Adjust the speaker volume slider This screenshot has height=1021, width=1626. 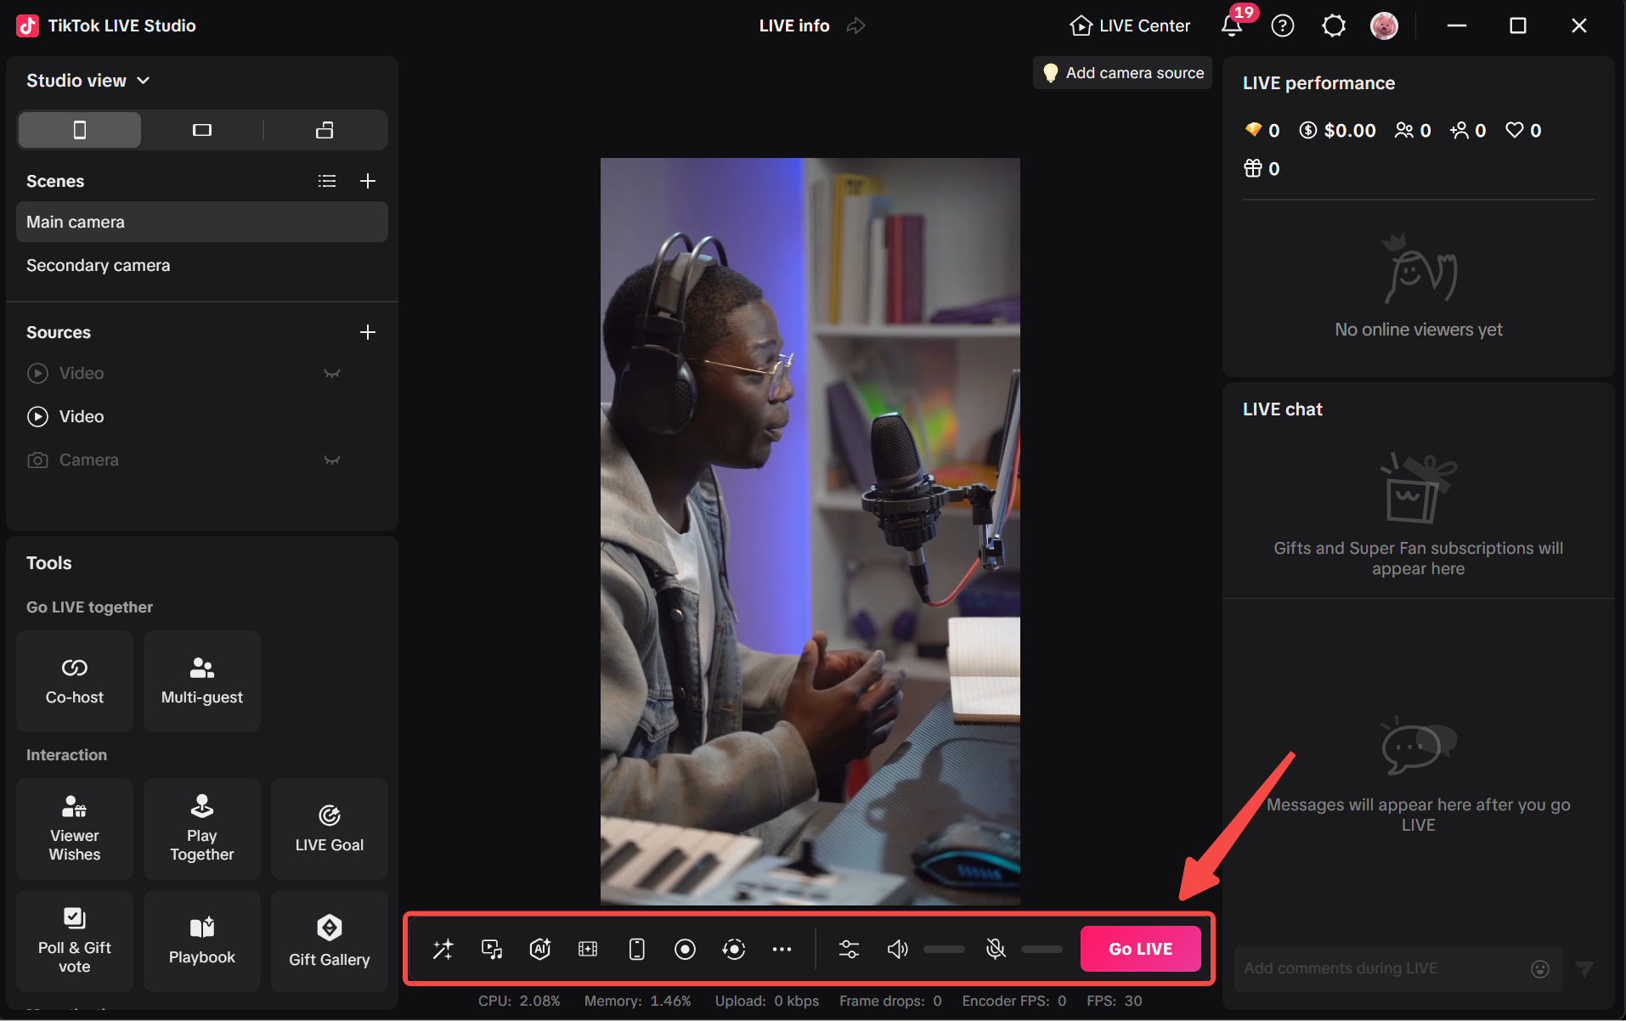pos(943,949)
